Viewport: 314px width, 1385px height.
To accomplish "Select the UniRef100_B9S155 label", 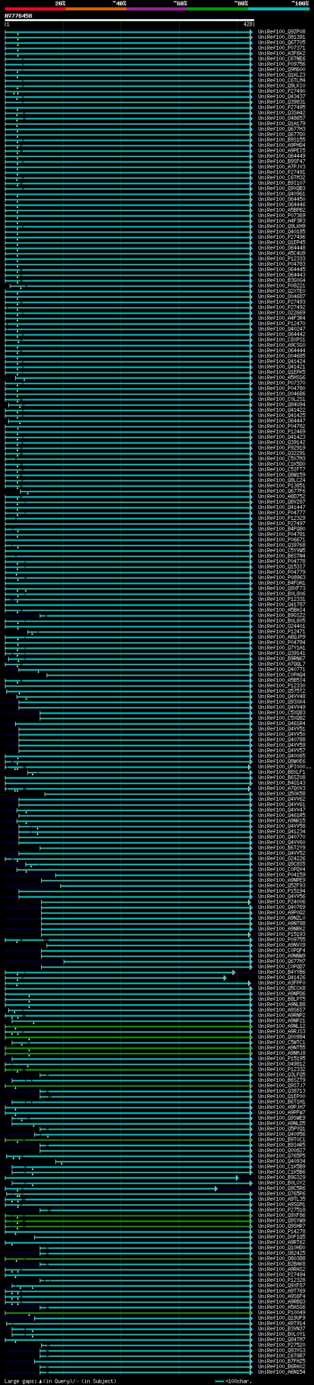I will pyautogui.click(x=282, y=140).
